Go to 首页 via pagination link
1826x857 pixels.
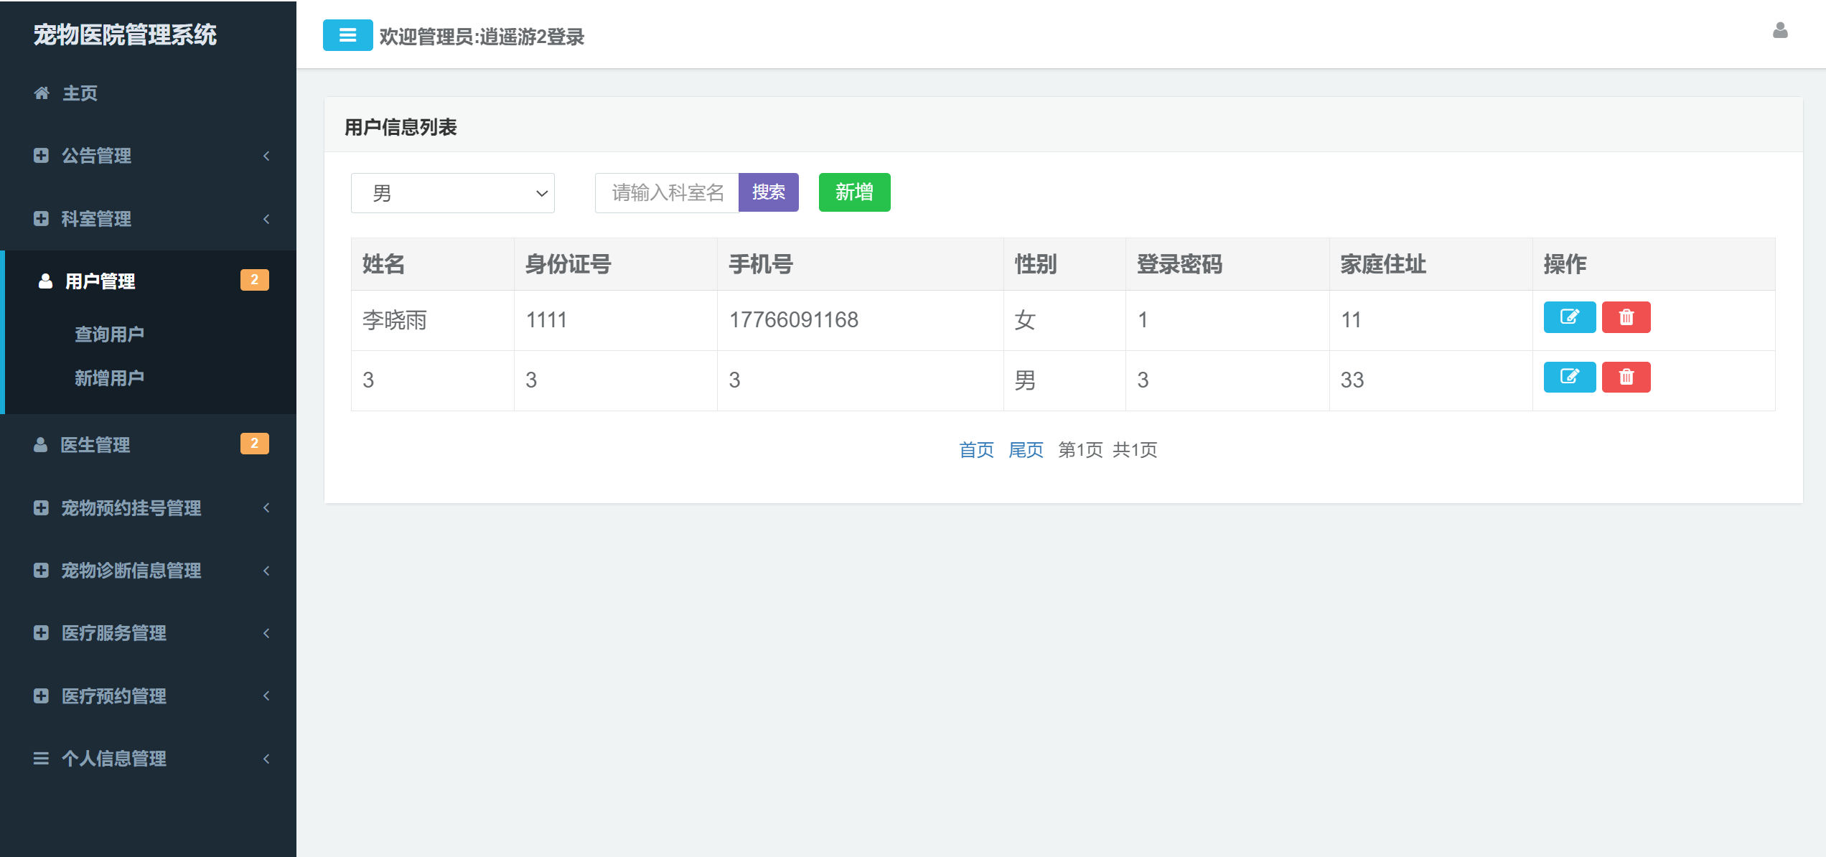pos(976,449)
